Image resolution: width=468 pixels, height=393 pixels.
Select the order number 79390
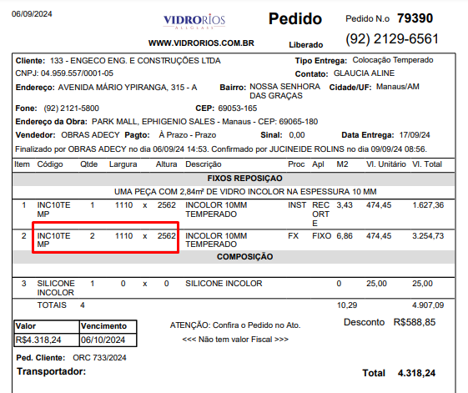(415, 18)
